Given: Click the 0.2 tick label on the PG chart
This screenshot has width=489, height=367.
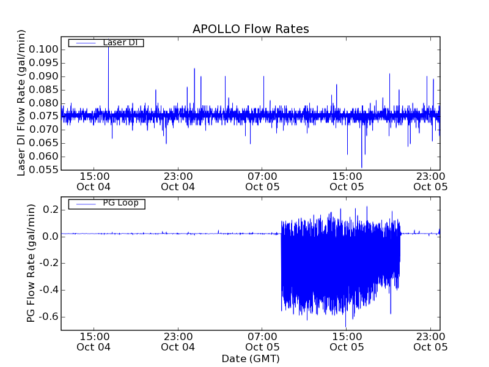Looking at the screenshot, I should coord(51,210).
